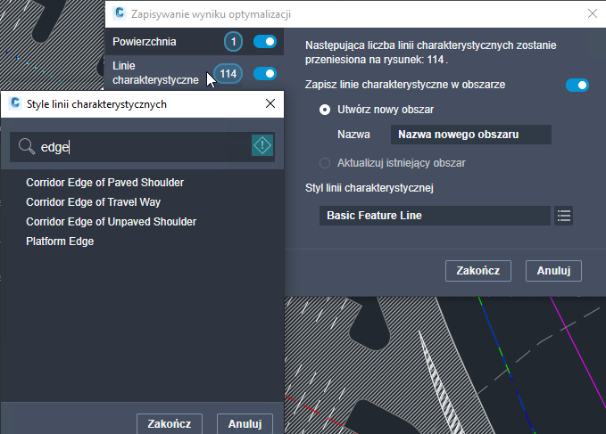Select Corridor Edge of Unpaved Shoulder style
Viewport: 606px width, 434px height.
[x=111, y=222]
